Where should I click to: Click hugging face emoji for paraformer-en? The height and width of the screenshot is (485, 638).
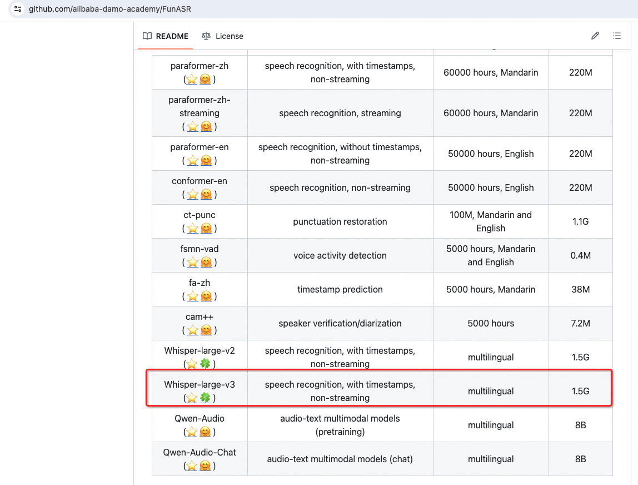click(207, 160)
